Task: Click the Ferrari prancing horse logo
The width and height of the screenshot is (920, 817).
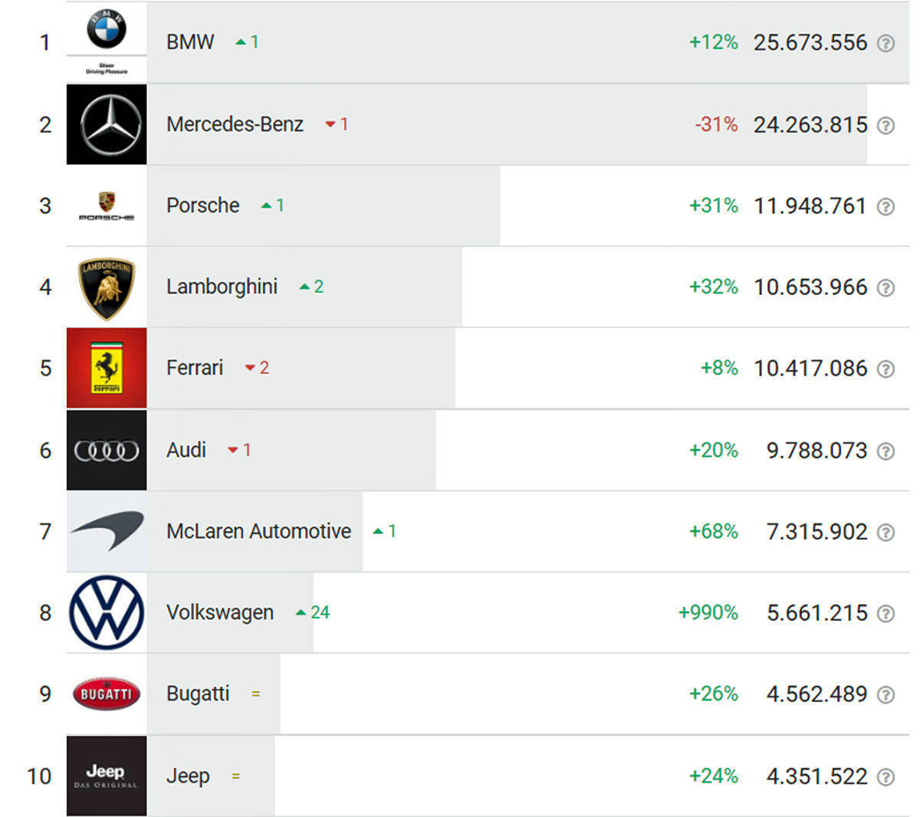Action: click(107, 368)
